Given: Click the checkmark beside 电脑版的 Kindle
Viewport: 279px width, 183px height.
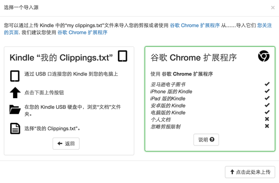Looking at the screenshot, I should [267, 112].
